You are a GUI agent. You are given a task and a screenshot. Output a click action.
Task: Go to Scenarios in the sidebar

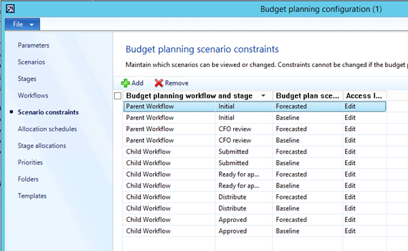click(x=31, y=62)
